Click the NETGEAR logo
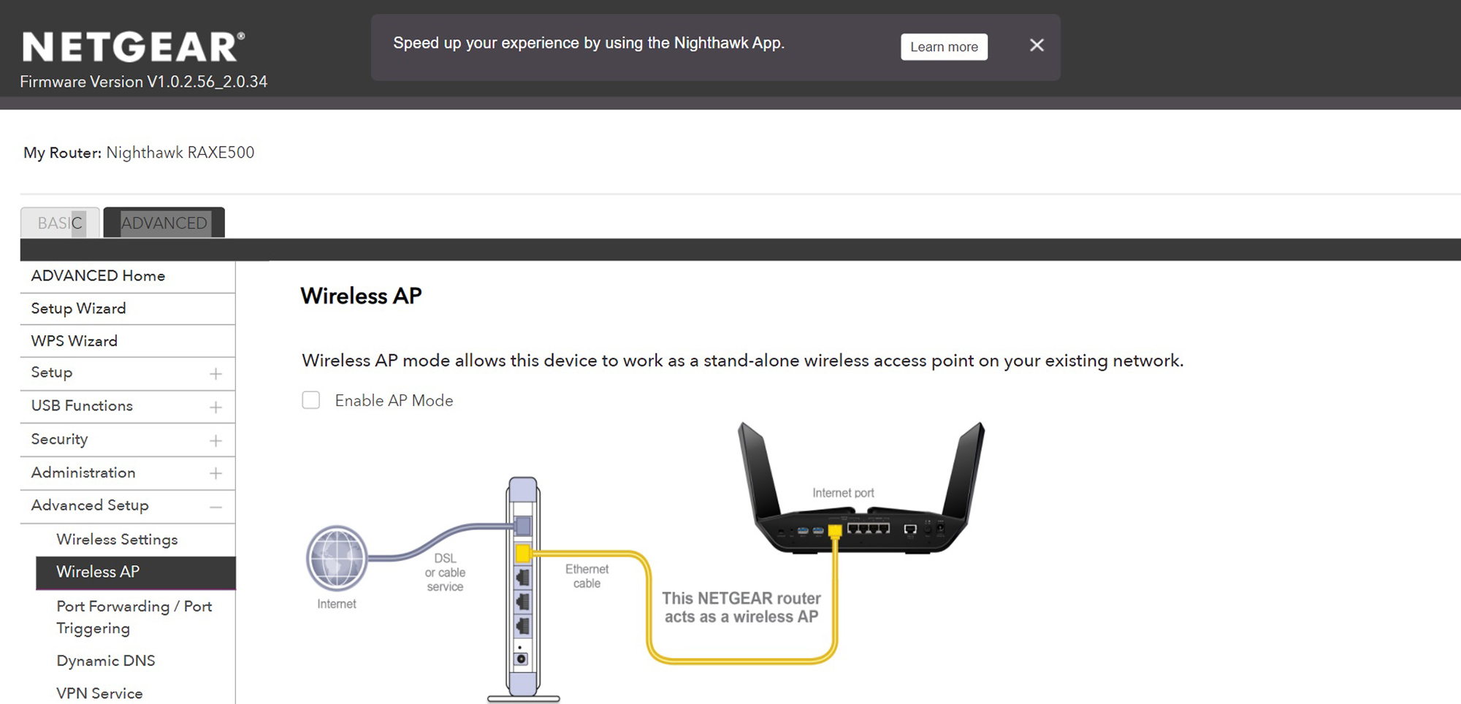 [x=134, y=47]
